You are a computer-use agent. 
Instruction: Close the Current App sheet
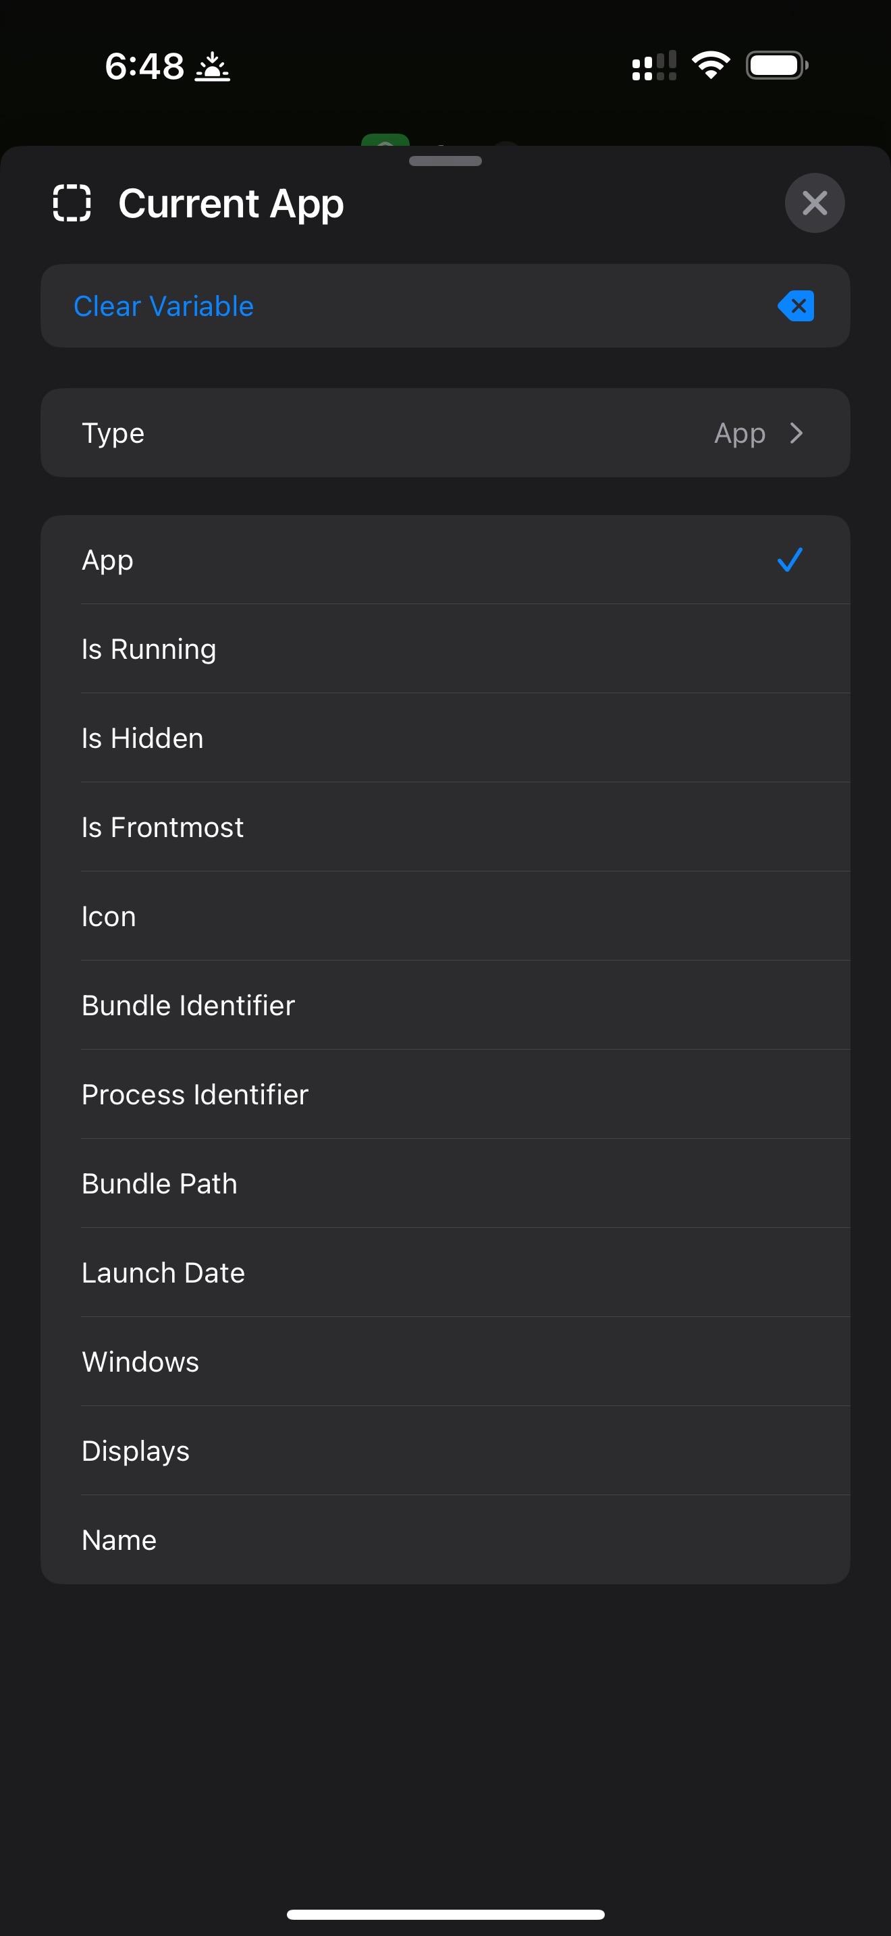click(x=814, y=203)
